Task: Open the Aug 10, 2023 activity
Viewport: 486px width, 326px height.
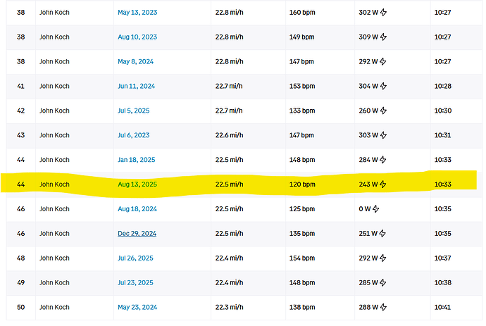Action: tap(137, 37)
